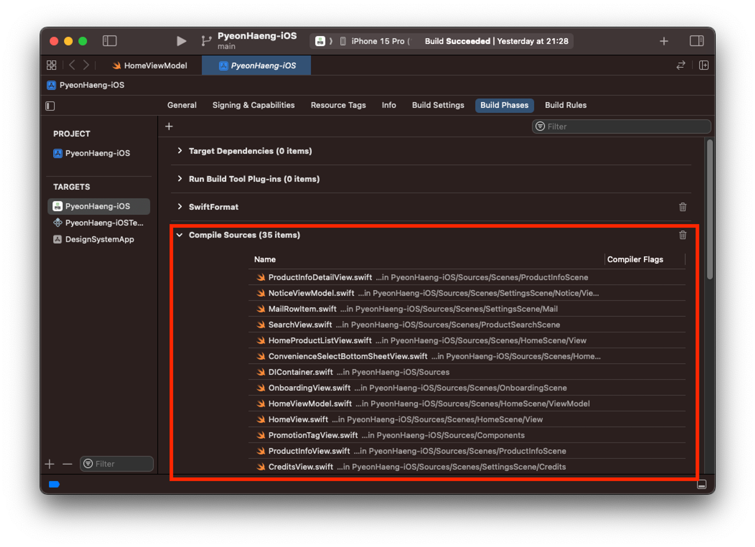Switch to the Build Settings tab
The image size is (755, 547).
coord(438,105)
